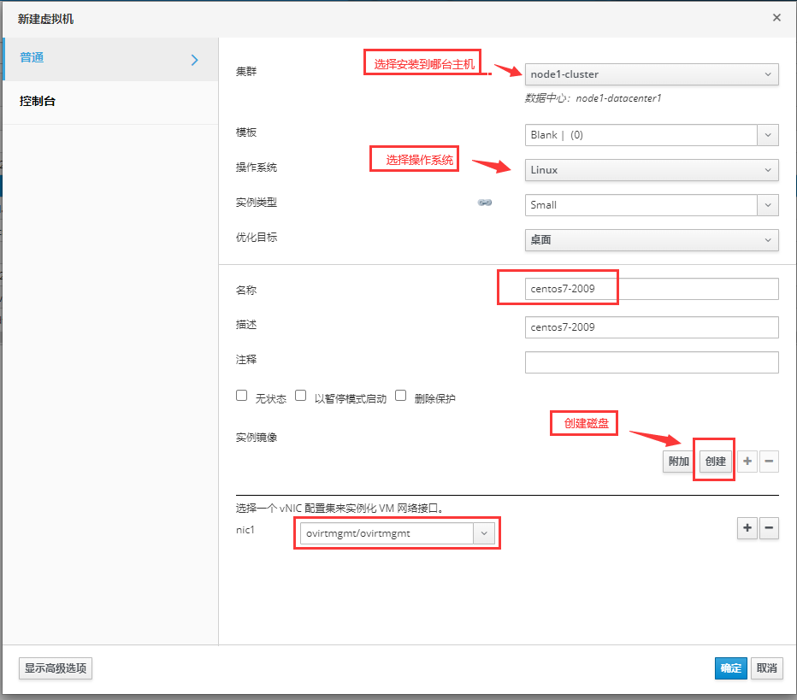Click the 名称 field containing centos7-2009
797x700 pixels.
[652, 289]
